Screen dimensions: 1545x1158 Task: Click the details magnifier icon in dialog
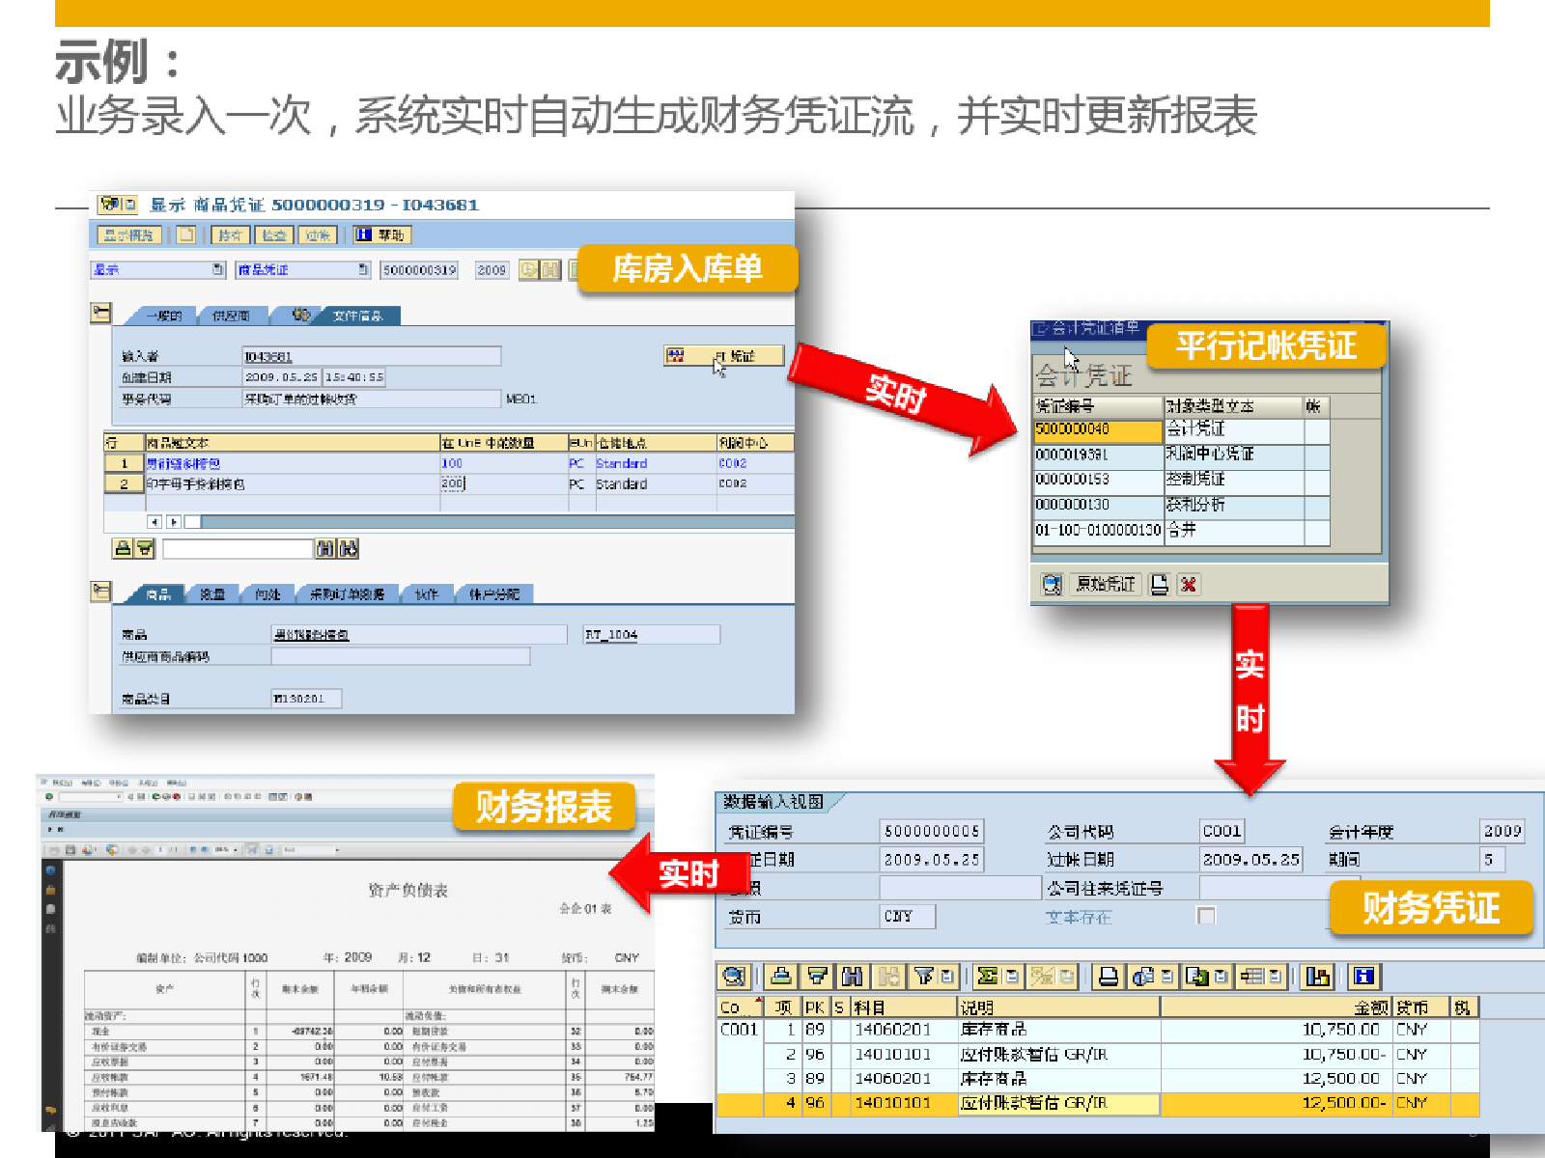click(1053, 584)
